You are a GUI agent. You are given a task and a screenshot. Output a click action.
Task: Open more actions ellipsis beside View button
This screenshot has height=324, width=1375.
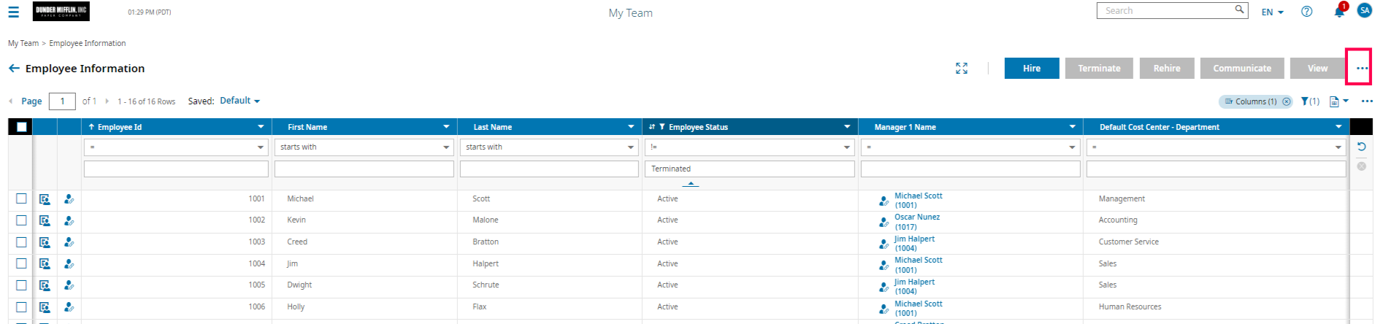tap(1362, 68)
